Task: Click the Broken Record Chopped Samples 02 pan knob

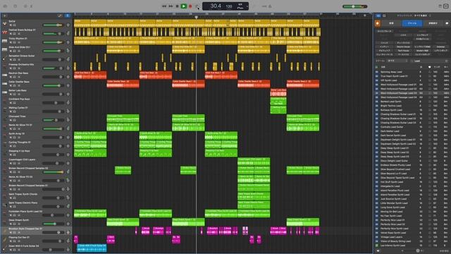Action: coord(68,171)
